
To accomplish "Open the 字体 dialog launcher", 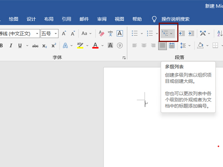I will pyautogui.click(x=124, y=58).
